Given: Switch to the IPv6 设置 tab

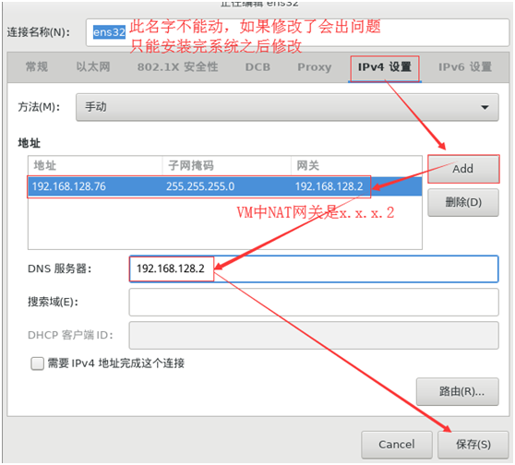Looking at the screenshot, I should coord(465,67).
